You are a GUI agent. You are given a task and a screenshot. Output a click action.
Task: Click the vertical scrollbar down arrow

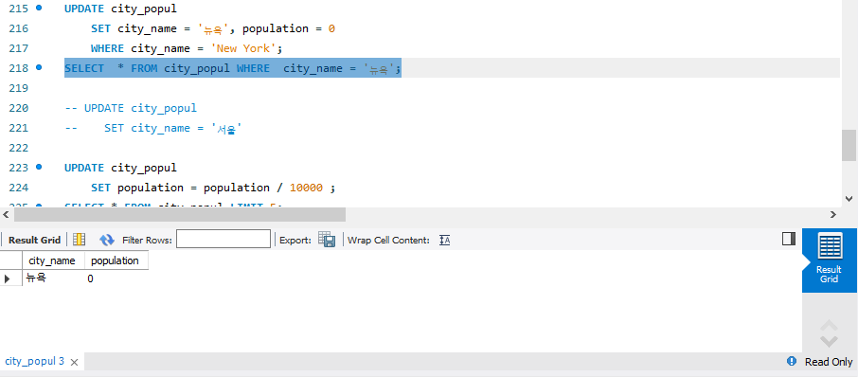point(849,198)
